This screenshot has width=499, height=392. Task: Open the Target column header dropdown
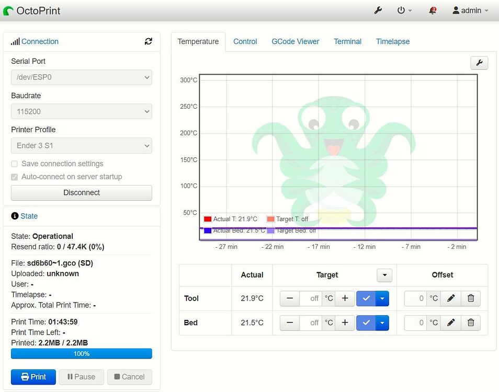tap(384, 275)
